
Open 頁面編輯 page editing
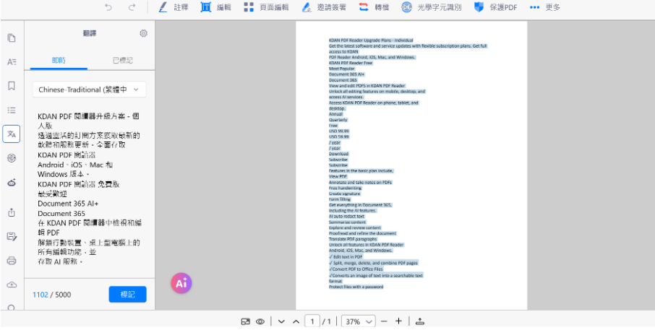click(266, 7)
